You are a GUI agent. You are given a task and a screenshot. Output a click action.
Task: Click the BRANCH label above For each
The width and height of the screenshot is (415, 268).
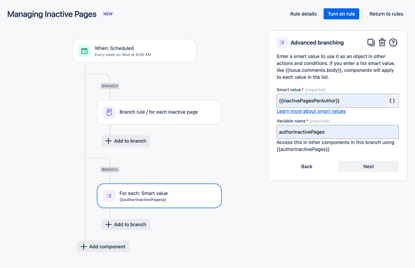point(110,170)
